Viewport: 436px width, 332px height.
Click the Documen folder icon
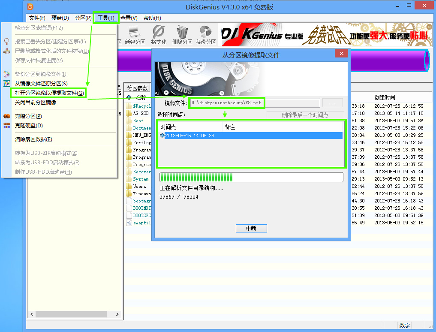point(129,128)
